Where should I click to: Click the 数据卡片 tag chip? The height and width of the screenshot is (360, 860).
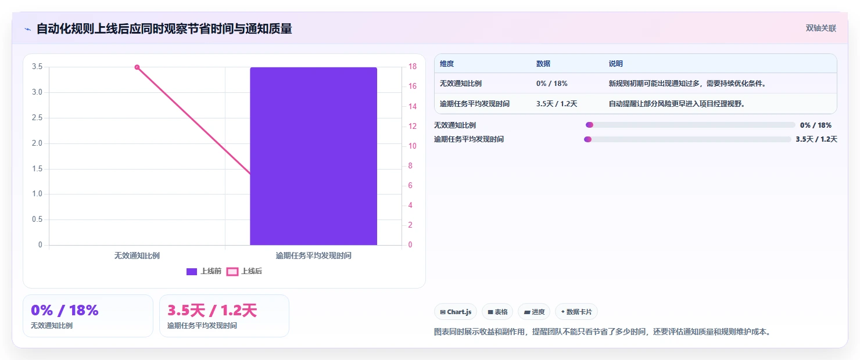point(576,312)
